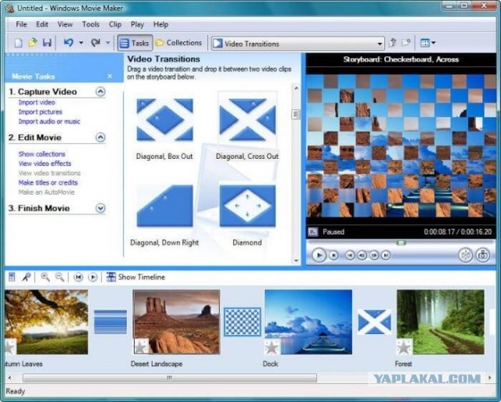Click the Undo arrow icon
501x402 pixels.
point(68,43)
